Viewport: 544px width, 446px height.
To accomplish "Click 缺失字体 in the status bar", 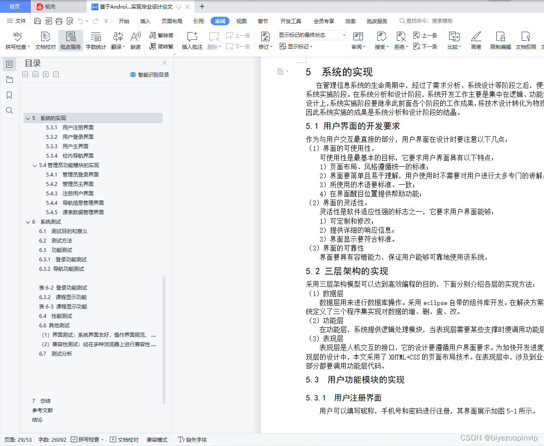I will (196, 440).
